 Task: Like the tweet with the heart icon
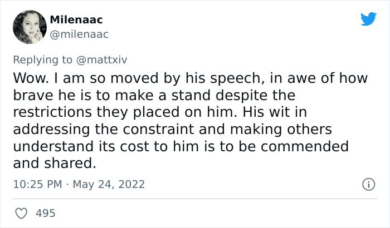click(21, 212)
